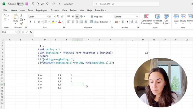Click the Undo arrow in the title bar
193x109 pixels.
point(47,4)
